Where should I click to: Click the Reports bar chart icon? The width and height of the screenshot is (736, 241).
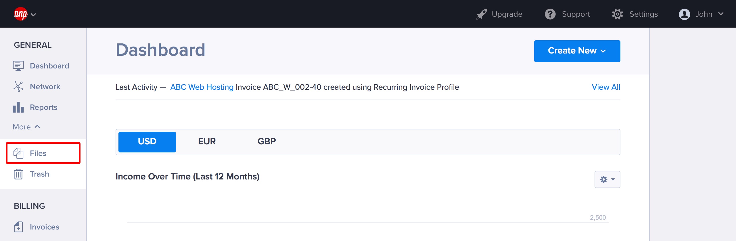pyautogui.click(x=18, y=107)
